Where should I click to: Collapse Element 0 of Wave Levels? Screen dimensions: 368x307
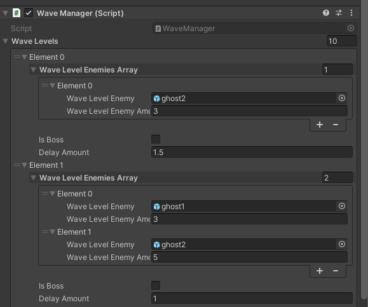24,57
